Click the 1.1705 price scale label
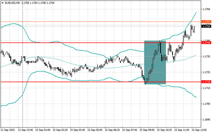 [x=206, y=104]
